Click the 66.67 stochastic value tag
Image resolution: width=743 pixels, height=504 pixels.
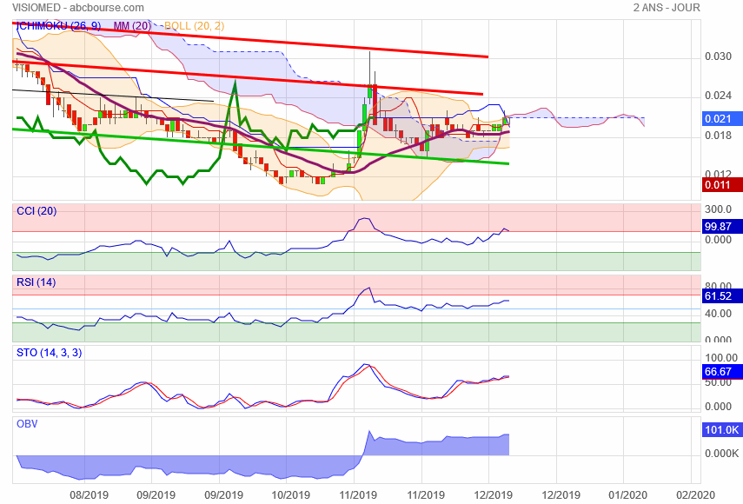(x=721, y=372)
